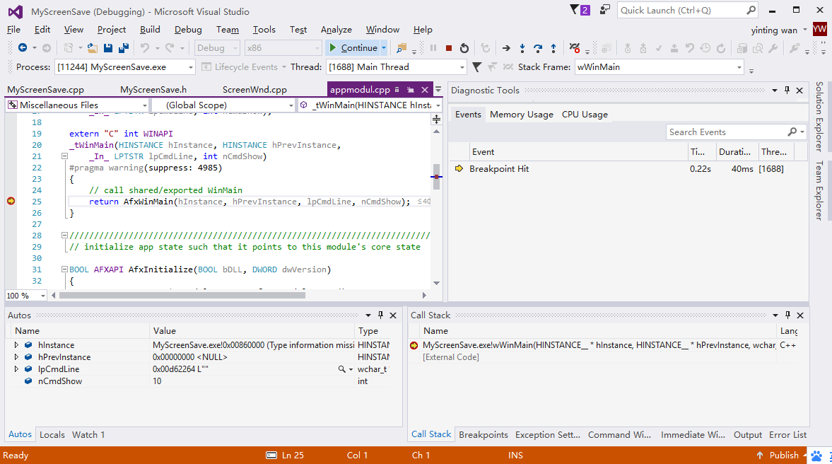Open the notifications flag showing 2
This screenshot has width=832, height=464.
(580, 10)
